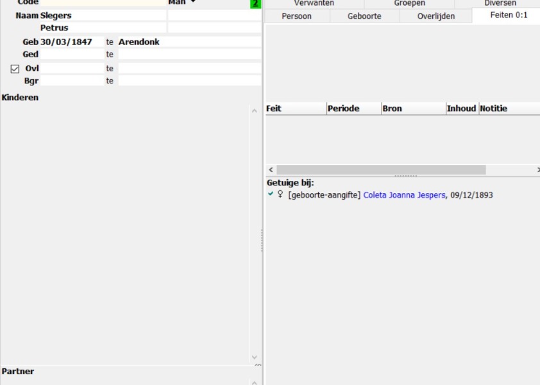Open the Coleta Joanna Jespers link

coord(404,195)
